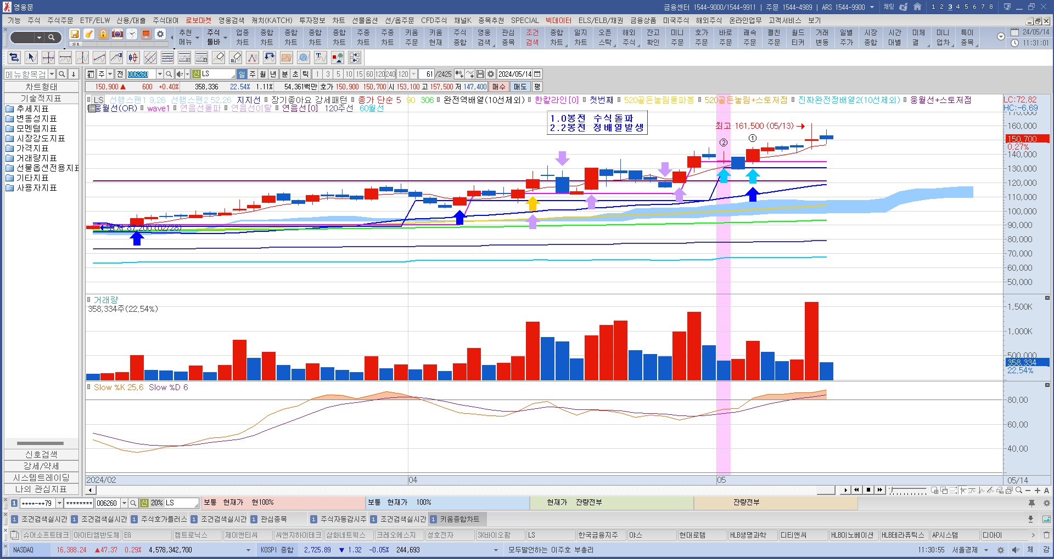Switch chart to monthly (월) period
1054x559 pixels.
263,74
